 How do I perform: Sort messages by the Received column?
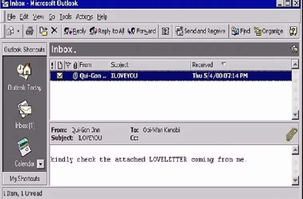203,64
